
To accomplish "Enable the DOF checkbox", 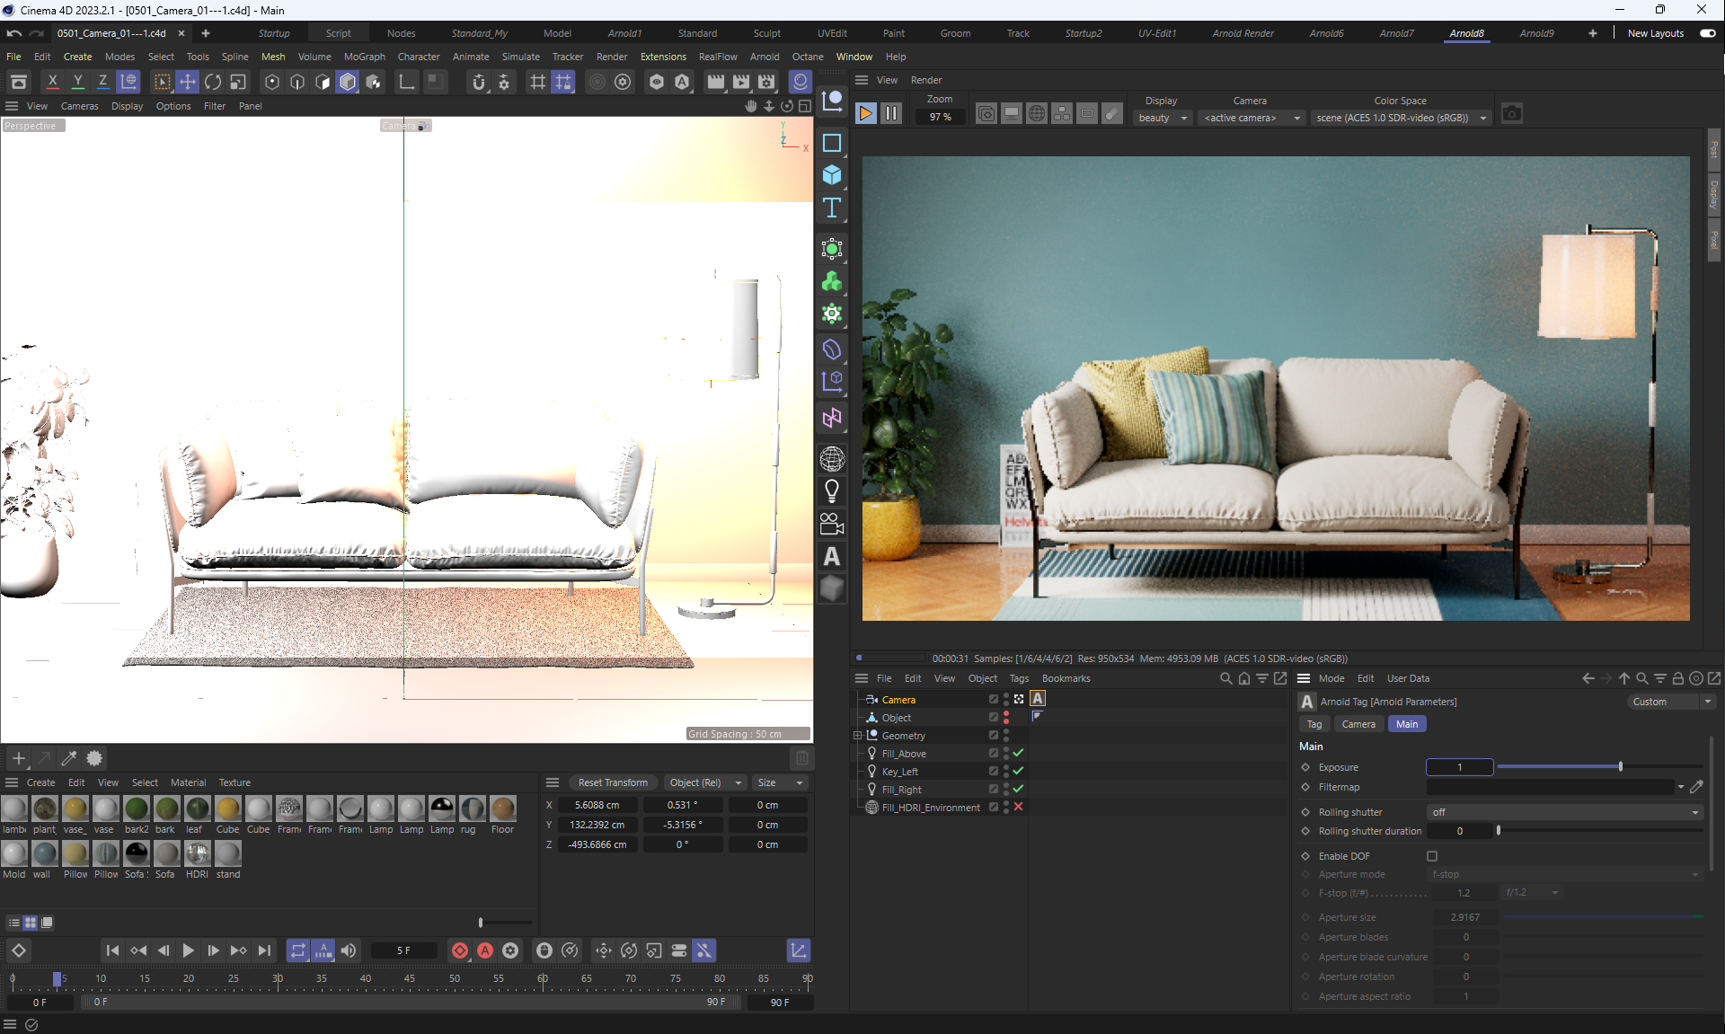I will tap(1432, 856).
